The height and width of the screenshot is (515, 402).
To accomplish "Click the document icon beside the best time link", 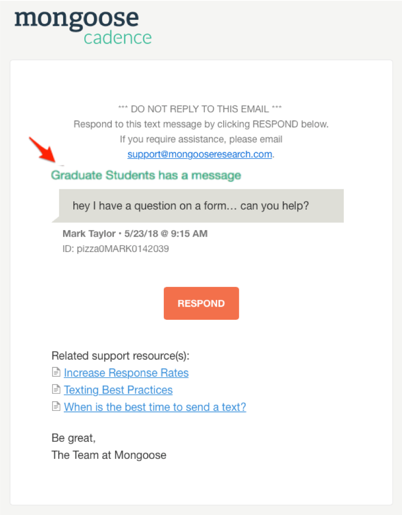I will [56, 406].
